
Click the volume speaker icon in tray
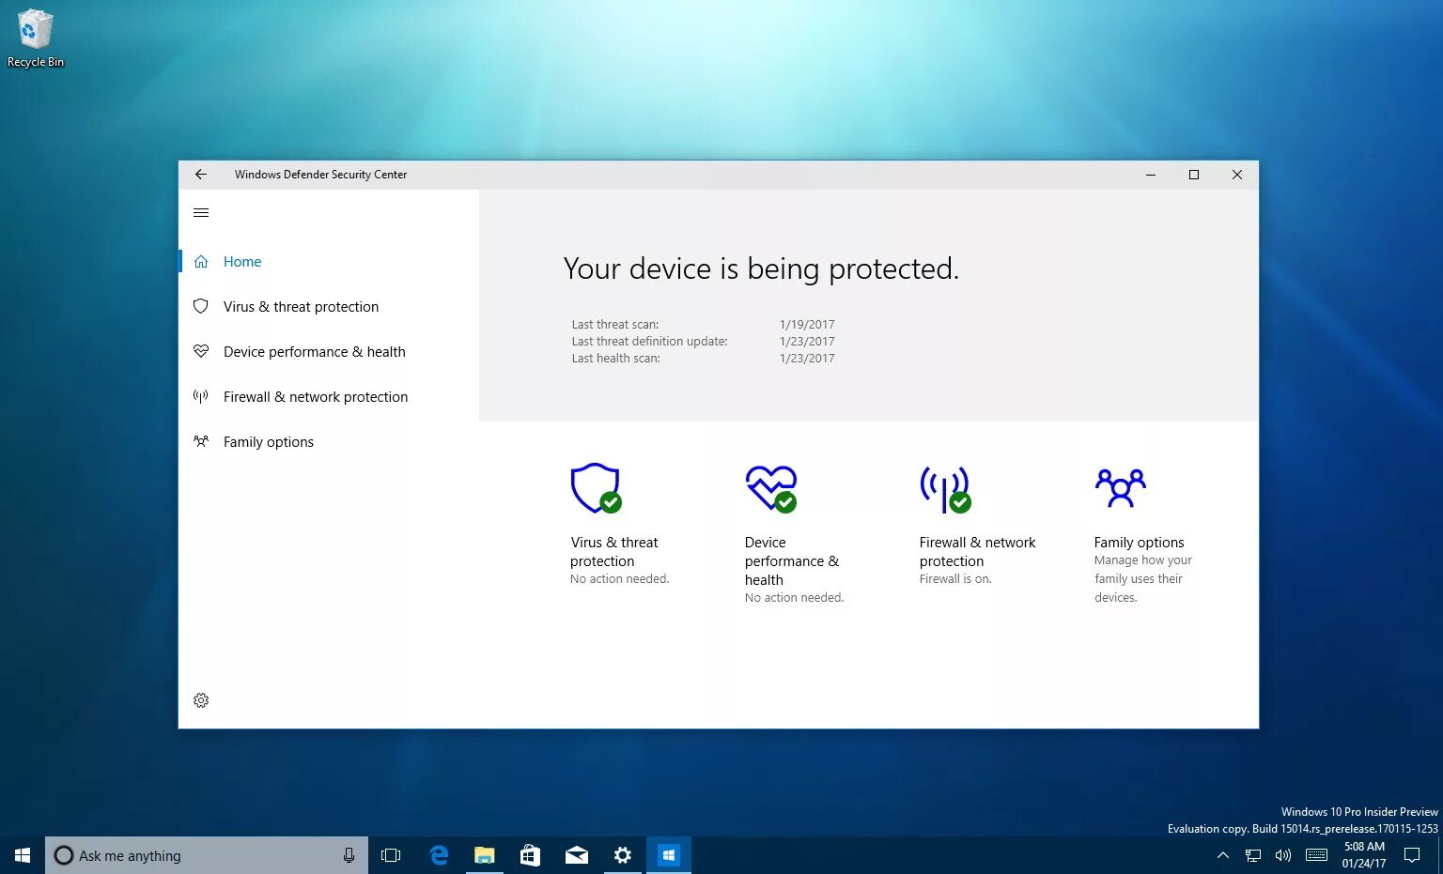pyautogui.click(x=1283, y=855)
